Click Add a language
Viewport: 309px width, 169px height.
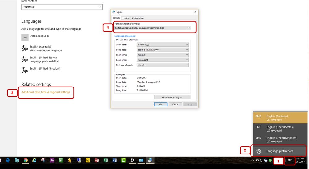point(36,37)
